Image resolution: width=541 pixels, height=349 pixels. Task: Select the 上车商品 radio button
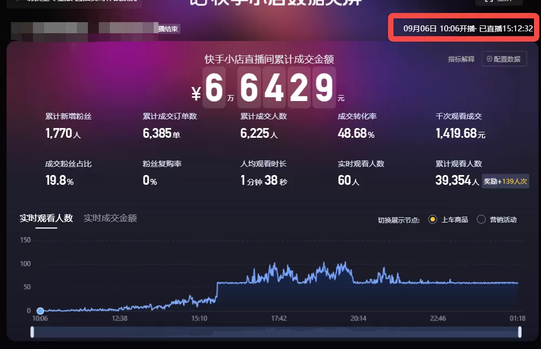tap(432, 219)
